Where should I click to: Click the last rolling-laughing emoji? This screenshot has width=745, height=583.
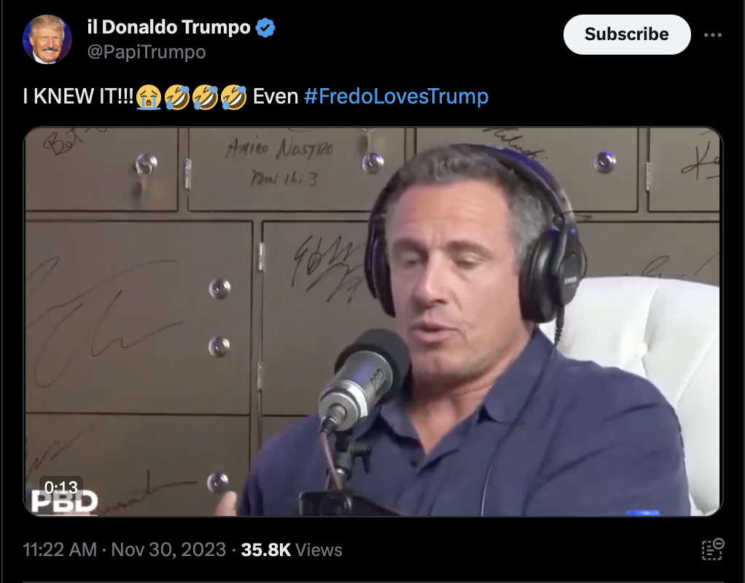(234, 97)
